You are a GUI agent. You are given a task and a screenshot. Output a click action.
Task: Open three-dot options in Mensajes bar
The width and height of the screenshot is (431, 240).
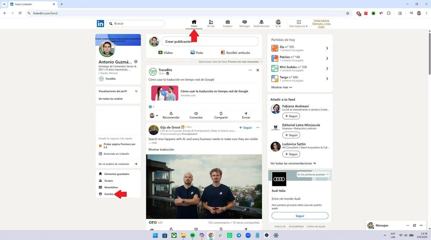click(408, 225)
